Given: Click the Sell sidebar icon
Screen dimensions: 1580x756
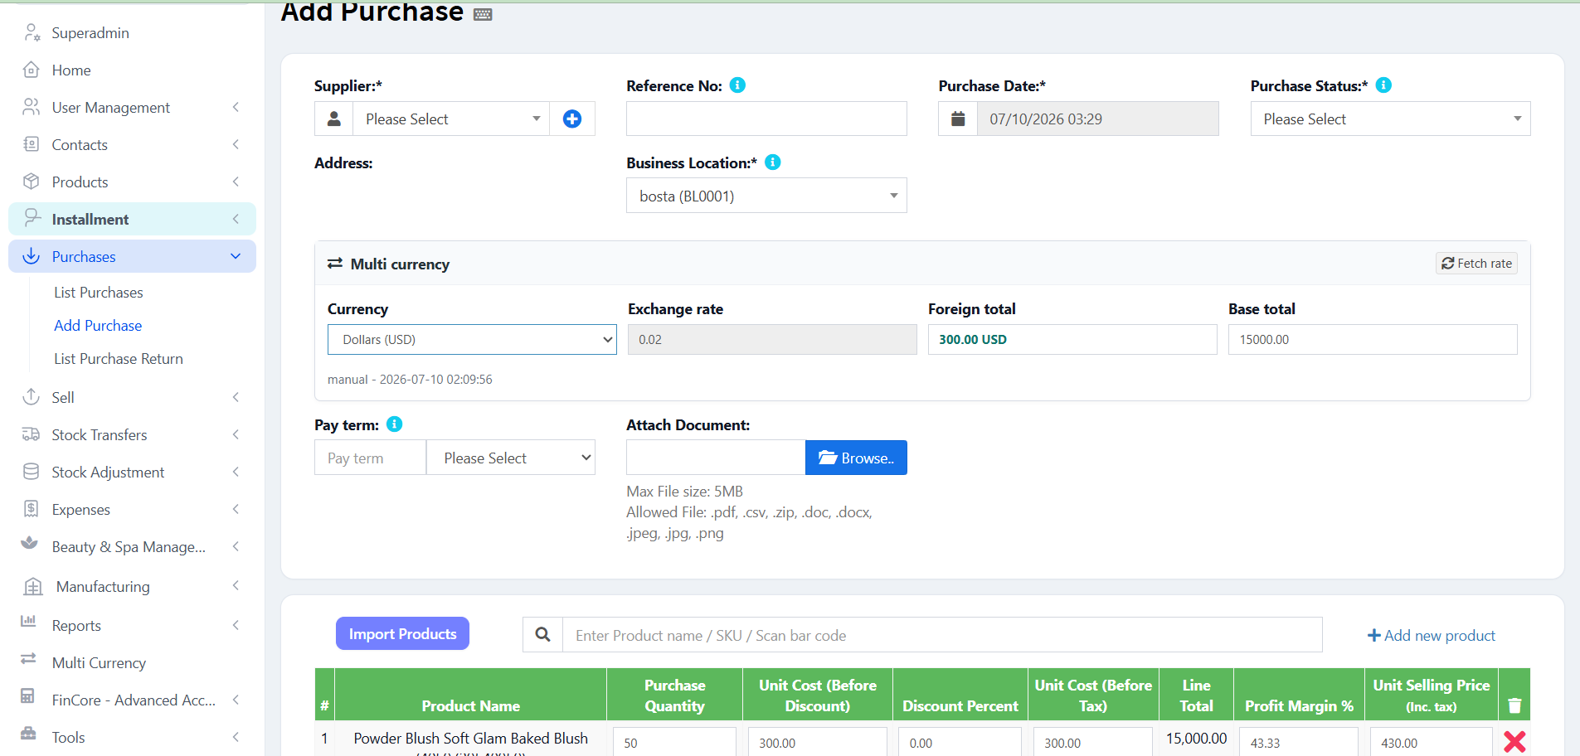Looking at the screenshot, I should (32, 397).
